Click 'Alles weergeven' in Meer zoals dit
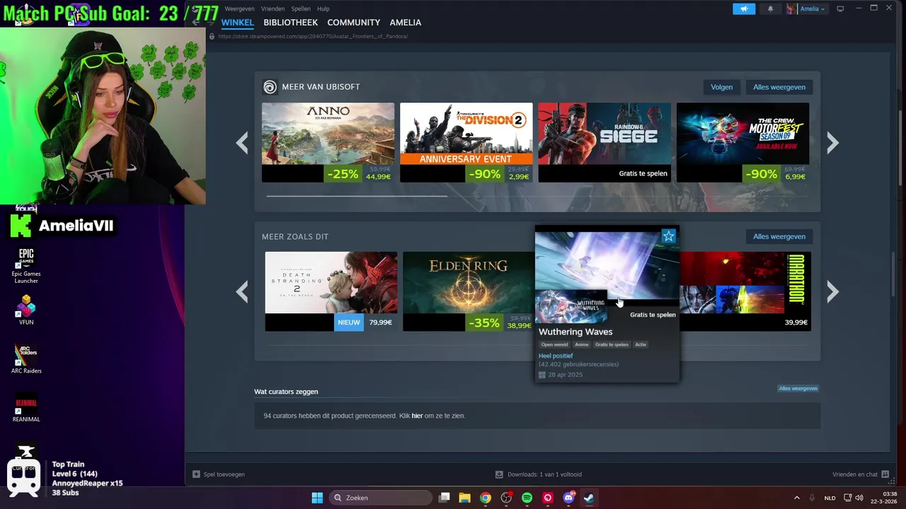 click(x=779, y=236)
